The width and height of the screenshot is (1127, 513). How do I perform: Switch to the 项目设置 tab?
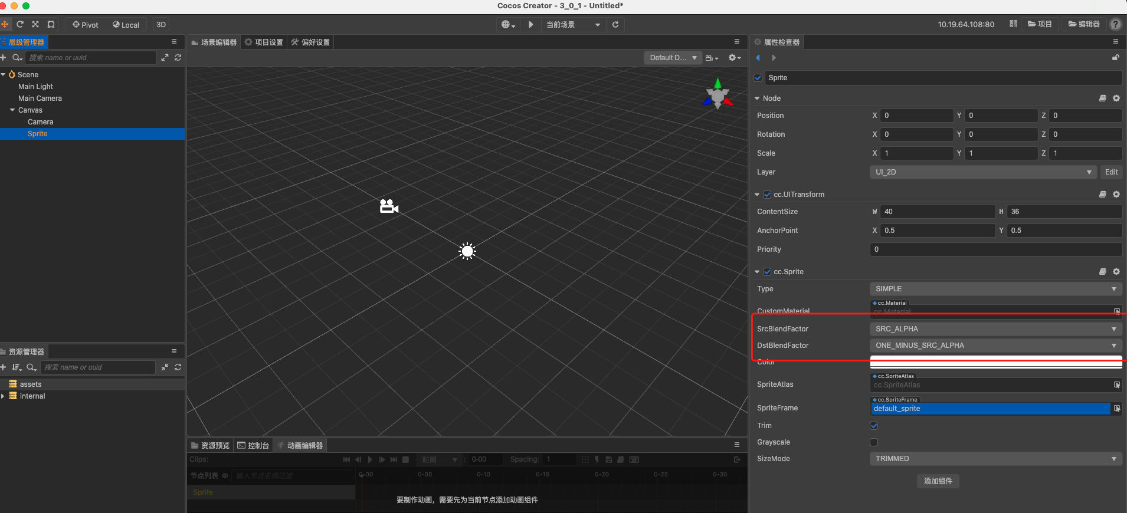coord(264,42)
